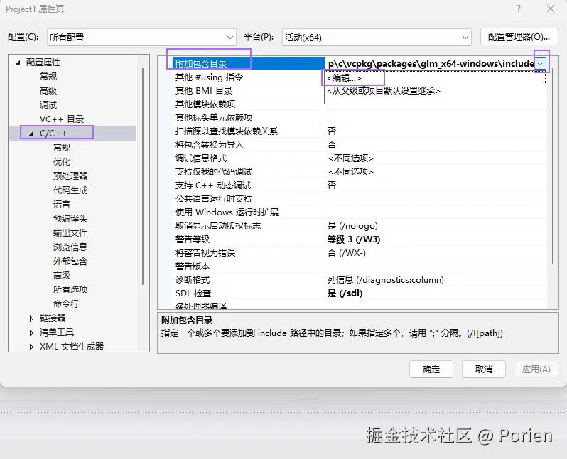Open the include path value dropdown arrow
567x459 pixels.
[540, 64]
